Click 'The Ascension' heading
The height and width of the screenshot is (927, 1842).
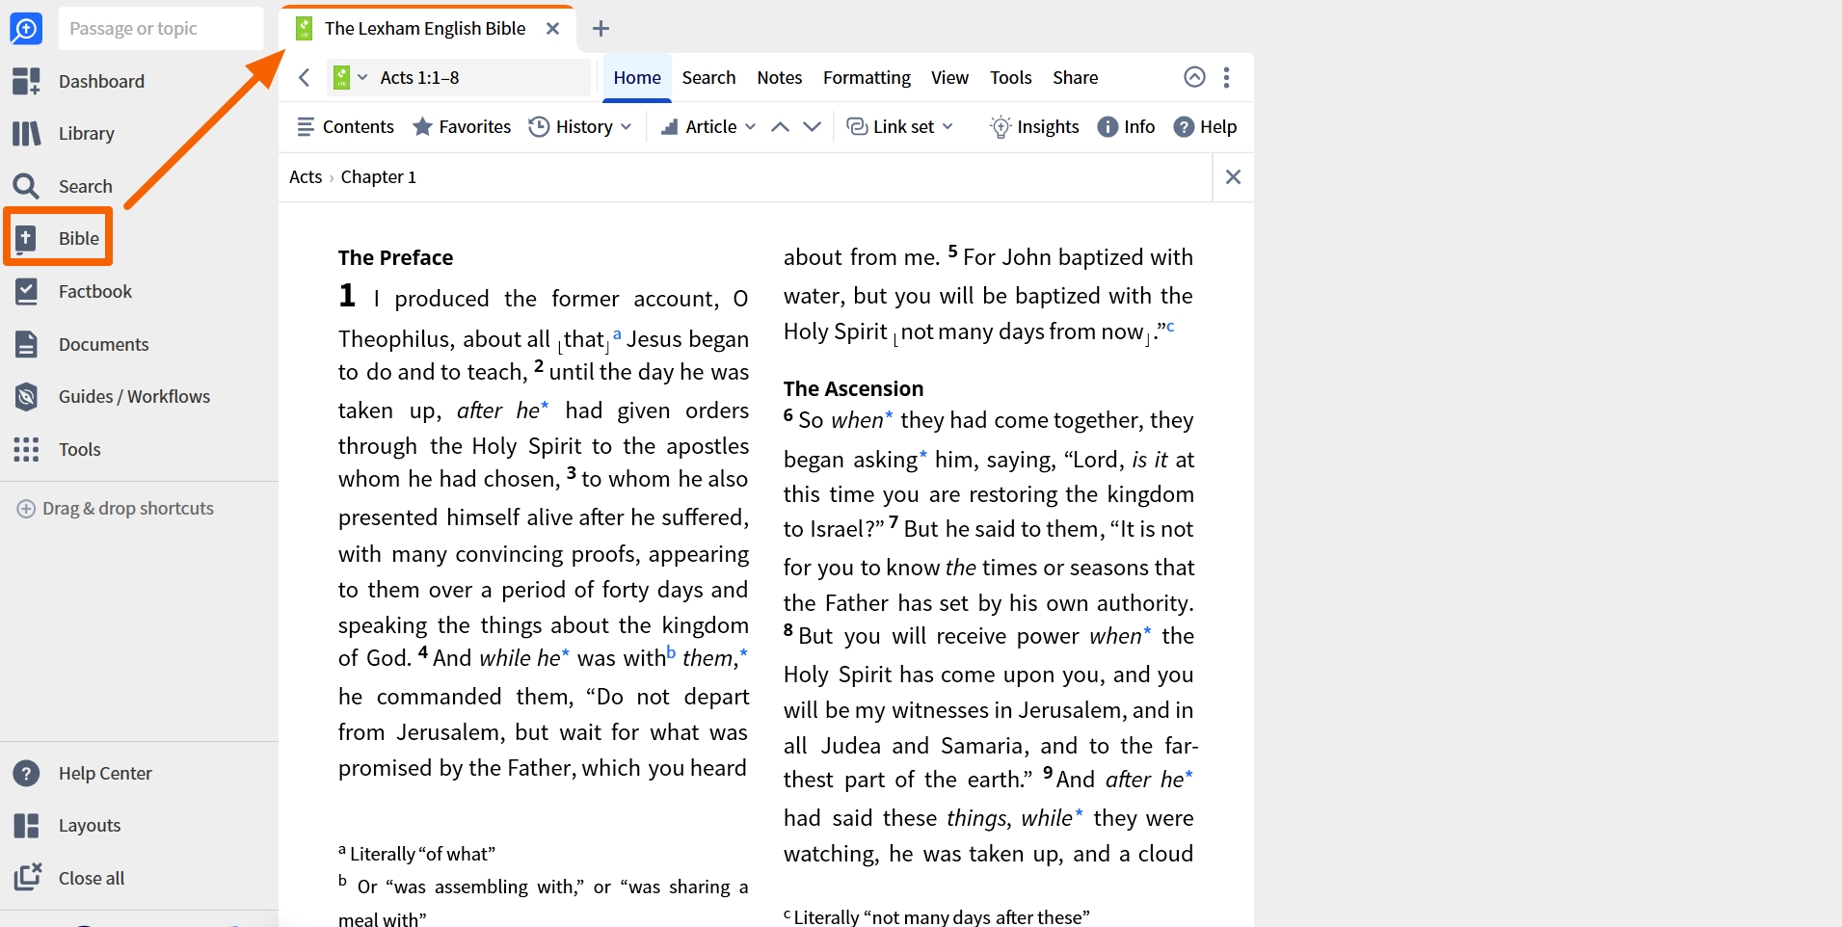pos(853,388)
